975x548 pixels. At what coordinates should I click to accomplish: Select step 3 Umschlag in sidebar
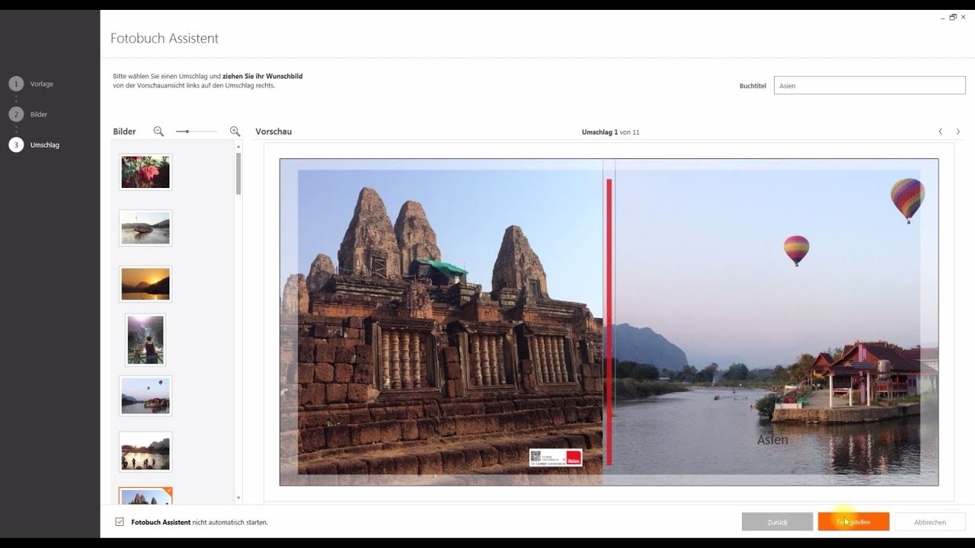(x=34, y=145)
